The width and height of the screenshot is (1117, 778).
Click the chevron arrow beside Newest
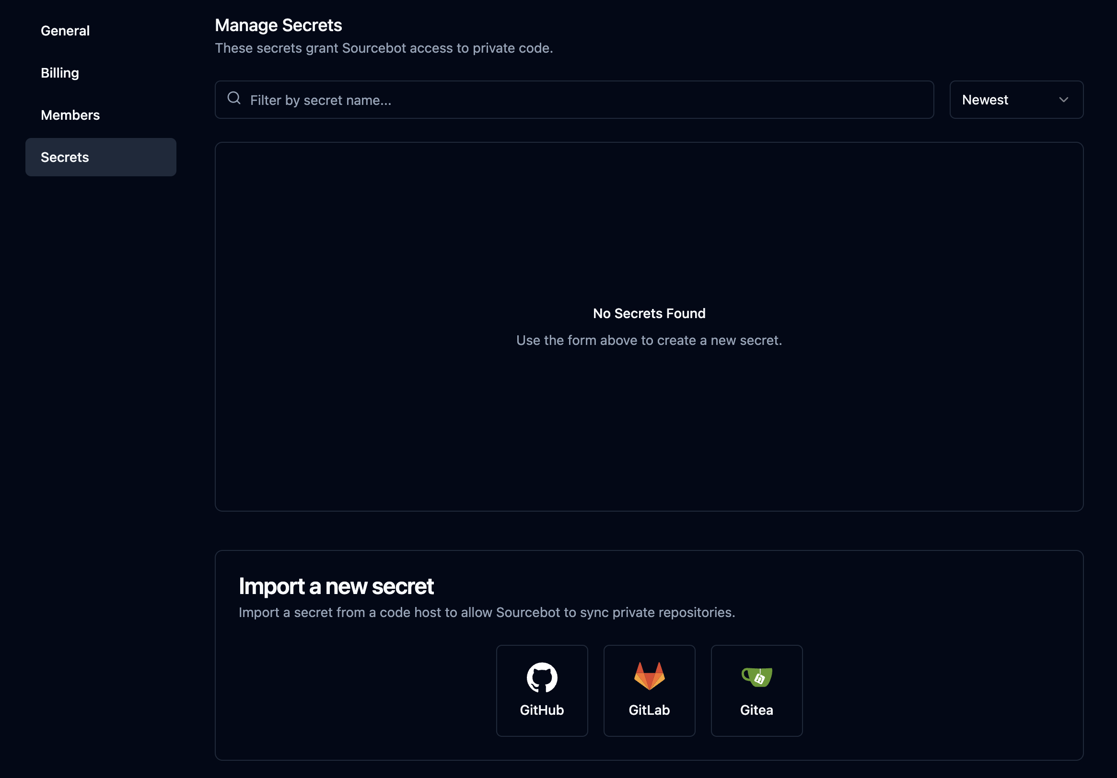[x=1063, y=100]
